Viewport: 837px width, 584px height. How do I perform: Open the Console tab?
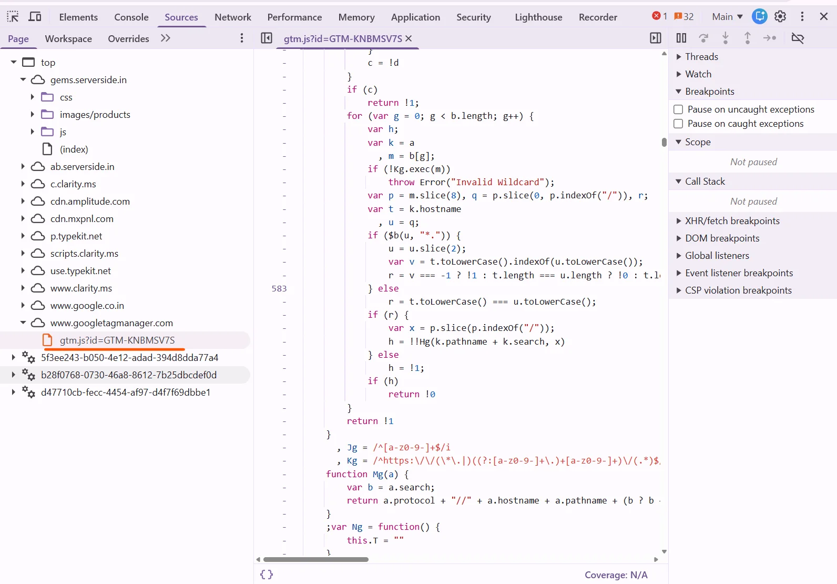point(131,17)
